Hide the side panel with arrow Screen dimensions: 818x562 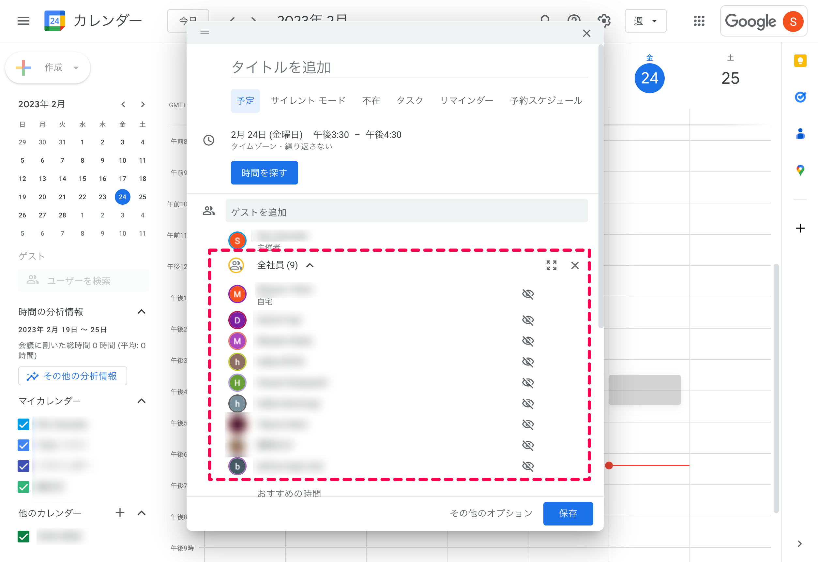(x=800, y=544)
